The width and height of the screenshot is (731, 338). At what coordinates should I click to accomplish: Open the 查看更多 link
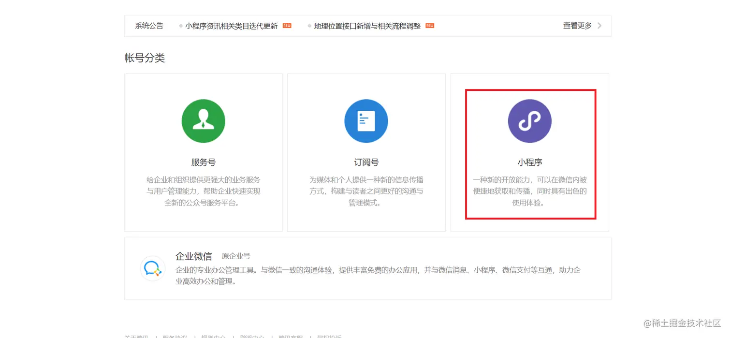point(577,26)
